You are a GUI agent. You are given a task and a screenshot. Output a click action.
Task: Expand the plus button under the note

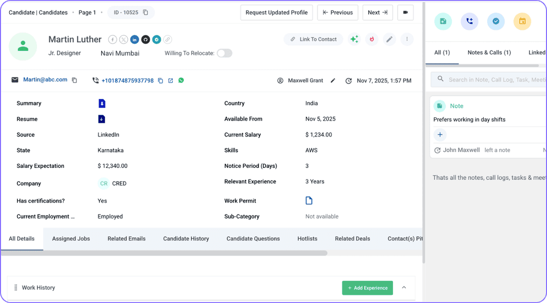coord(440,135)
